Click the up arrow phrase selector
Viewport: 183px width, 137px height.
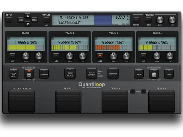[x=28, y=16]
